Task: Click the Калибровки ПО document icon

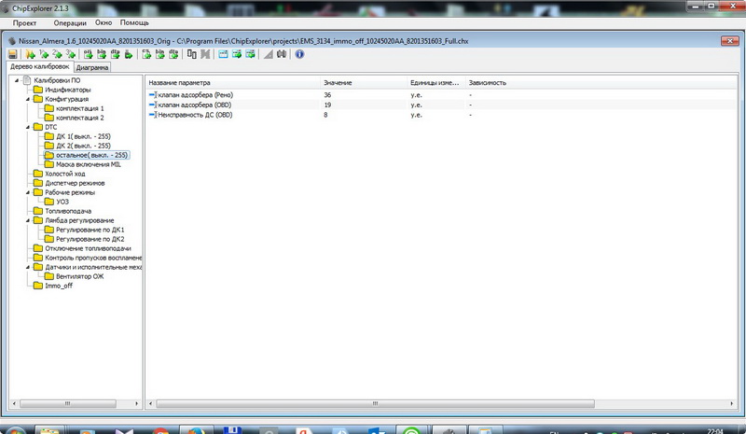Action: (x=26, y=80)
